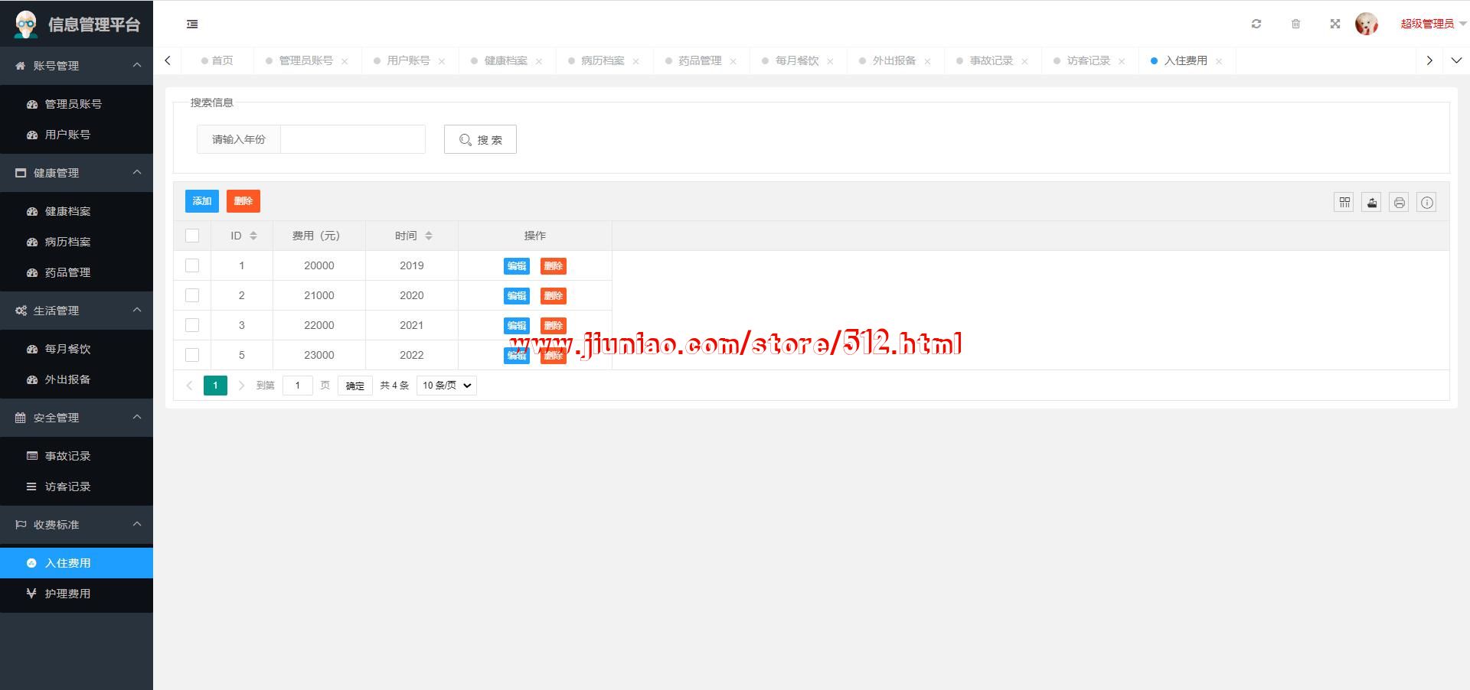Toggle the sidebar collapse icon

[192, 24]
